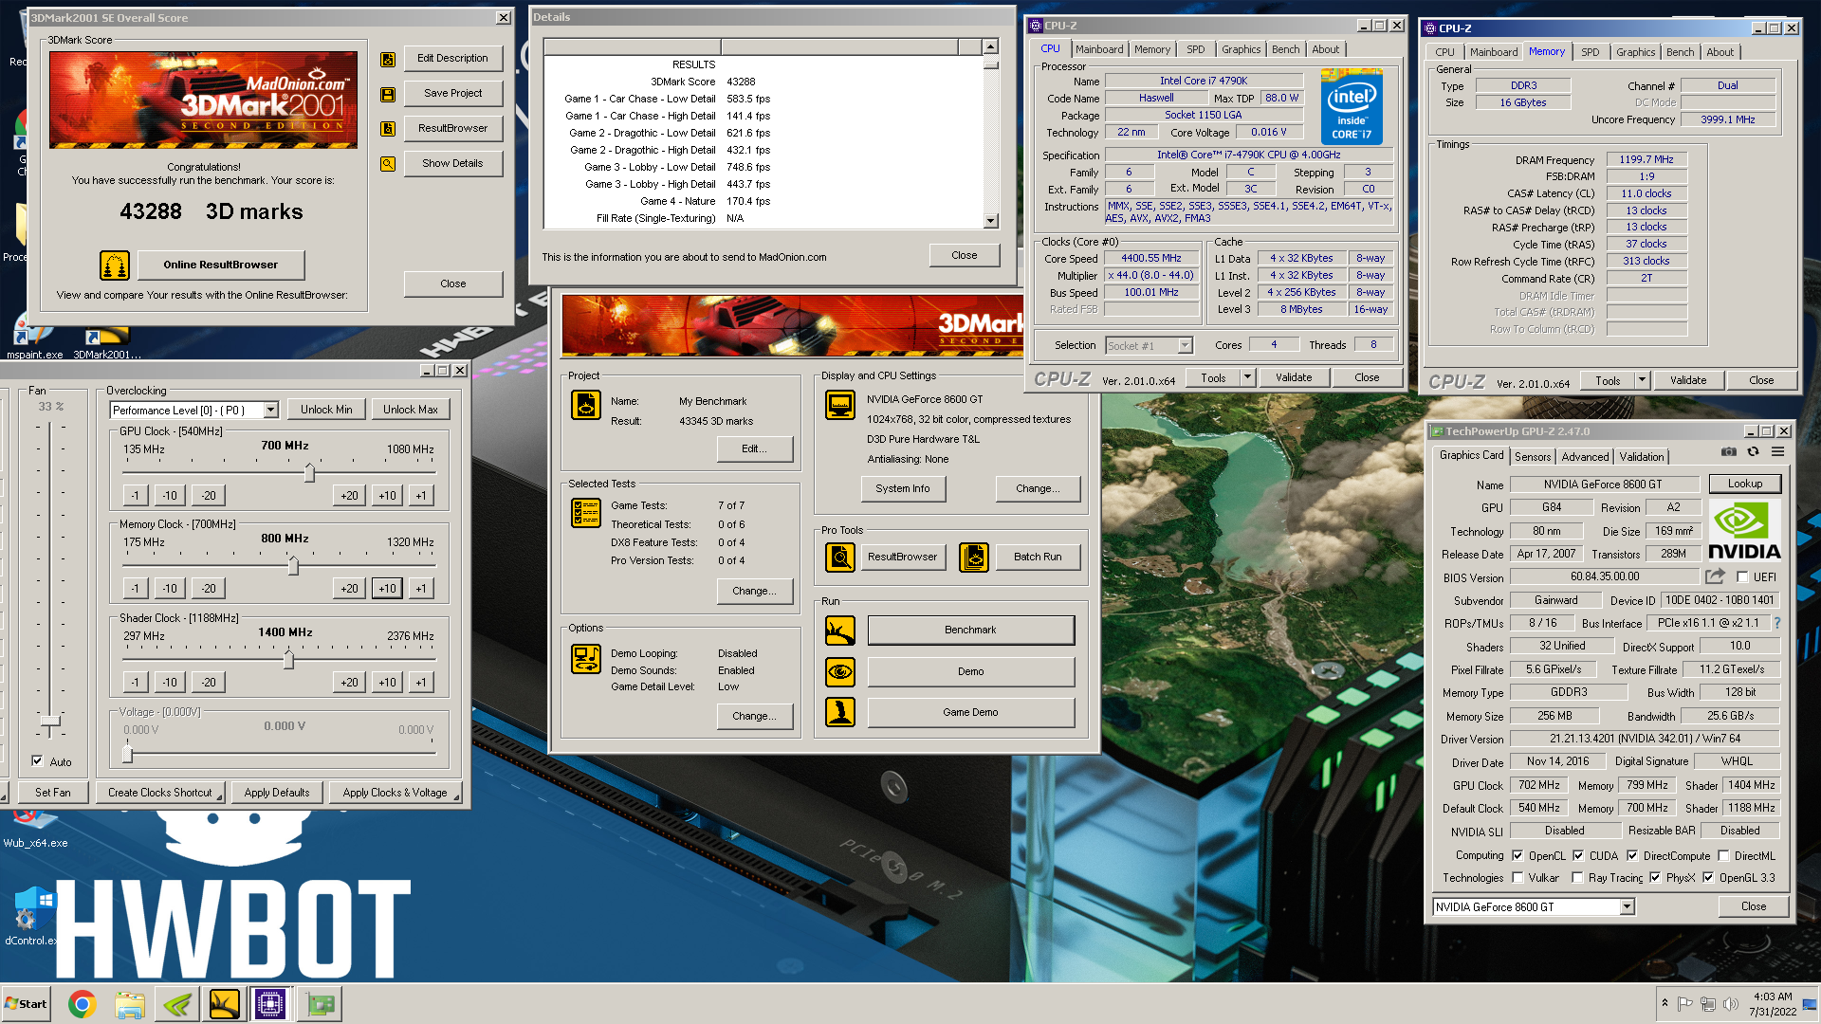
Task: Click Validate in the CPU-Z CPU window
Action: (1293, 377)
